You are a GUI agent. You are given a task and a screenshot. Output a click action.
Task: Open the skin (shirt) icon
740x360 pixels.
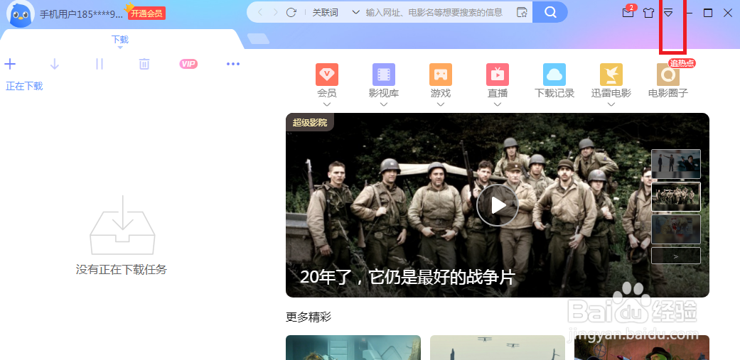click(648, 13)
